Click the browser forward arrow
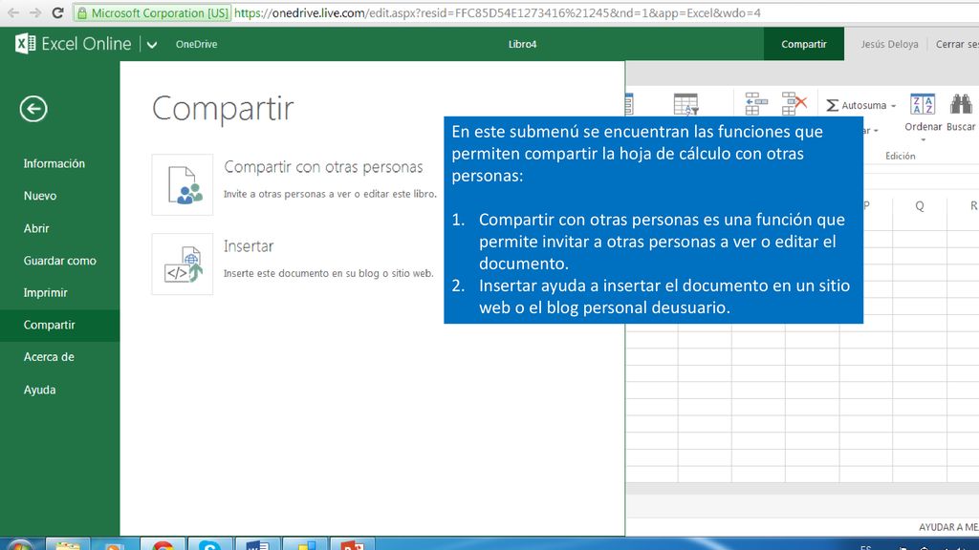Screen dimensions: 979x550 pyautogui.click(x=35, y=12)
